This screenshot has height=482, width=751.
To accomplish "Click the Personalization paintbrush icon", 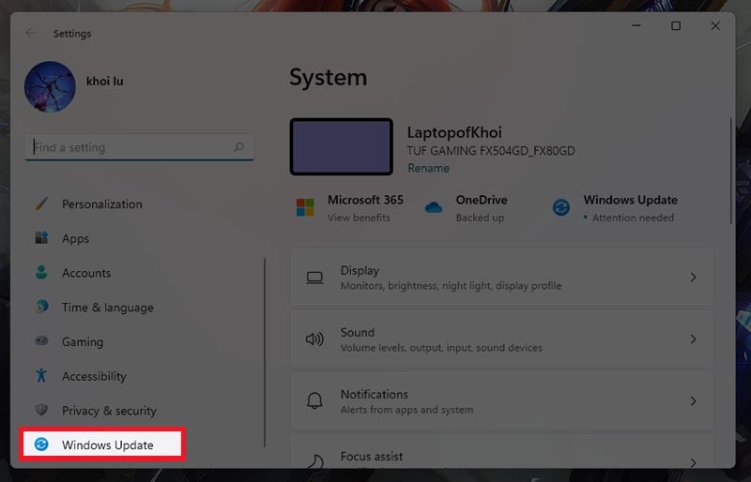I will tap(41, 203).
